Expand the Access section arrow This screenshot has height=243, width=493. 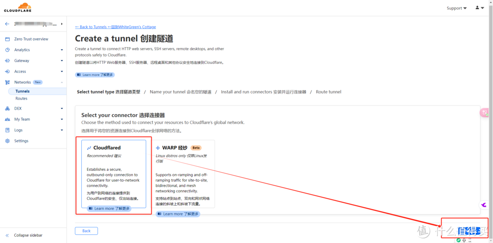tap(62, 71)
